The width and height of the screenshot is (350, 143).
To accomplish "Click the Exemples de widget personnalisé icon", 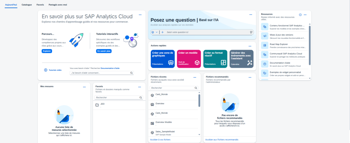I will pos(265,73).
